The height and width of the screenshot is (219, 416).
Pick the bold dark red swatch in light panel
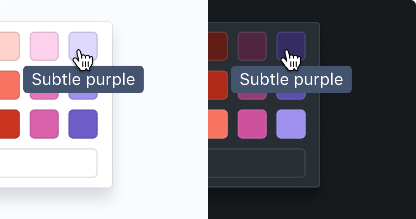click(x=10, y=124)
